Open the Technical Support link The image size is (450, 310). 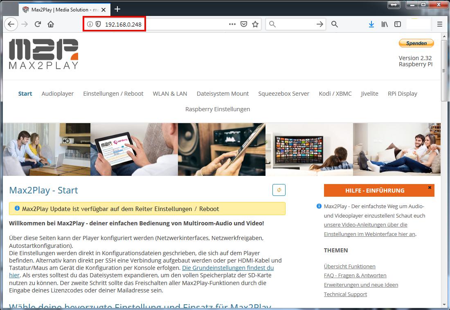click(x=345, y=294)
